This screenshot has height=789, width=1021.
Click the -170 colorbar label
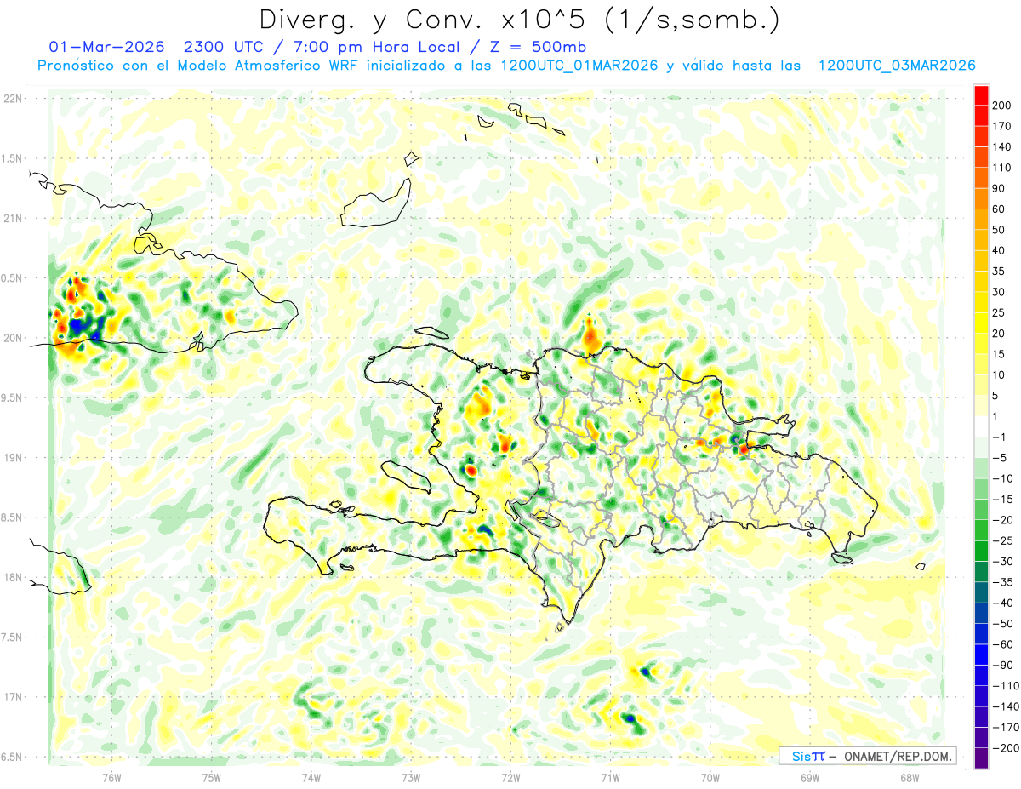click(1006, 729)
